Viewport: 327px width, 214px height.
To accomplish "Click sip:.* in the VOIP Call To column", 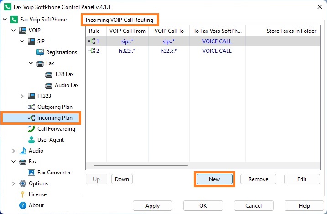I will [169, 41].
